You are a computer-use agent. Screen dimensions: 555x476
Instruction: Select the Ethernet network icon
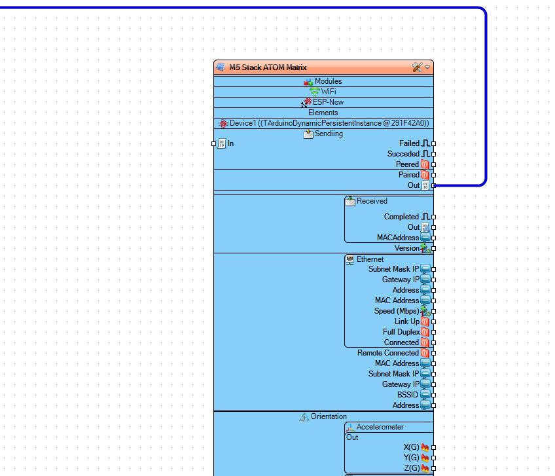click(350, 259)
